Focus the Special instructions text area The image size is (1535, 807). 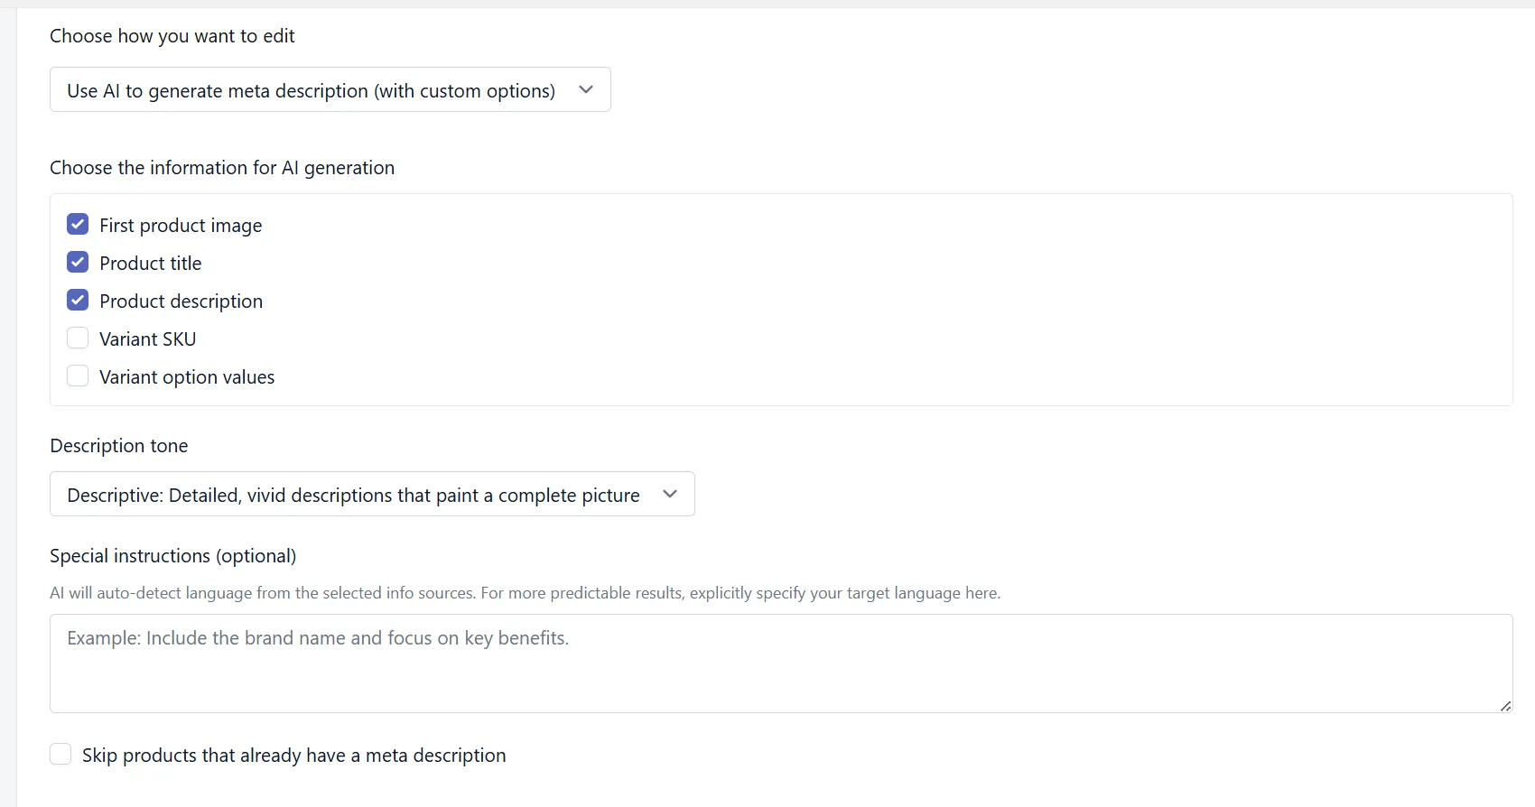(781, 663)
